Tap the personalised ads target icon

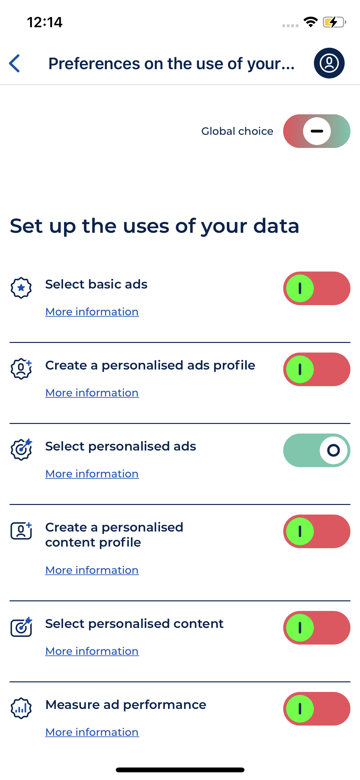21,450
